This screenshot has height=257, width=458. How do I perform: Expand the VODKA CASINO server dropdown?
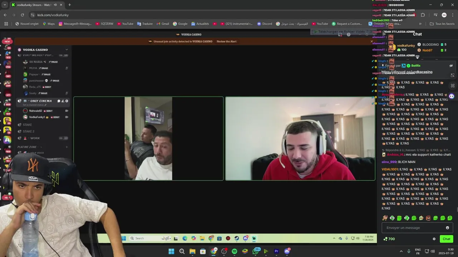pos(67,50)
